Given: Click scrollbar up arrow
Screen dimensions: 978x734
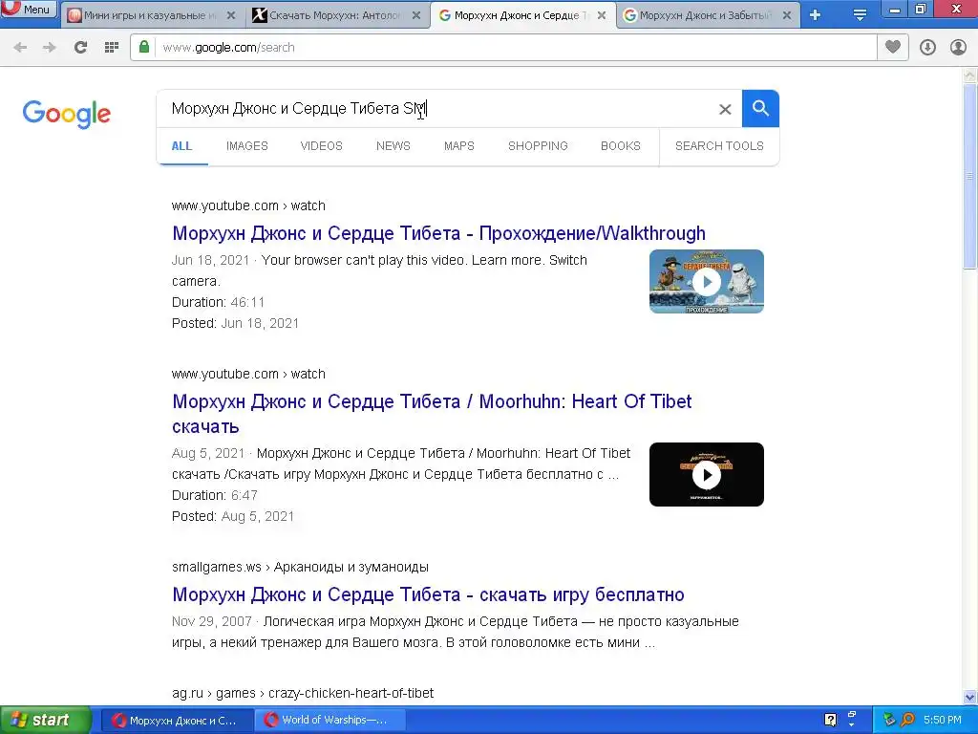Looking at the screenshot, I should [x=970, y=76].
